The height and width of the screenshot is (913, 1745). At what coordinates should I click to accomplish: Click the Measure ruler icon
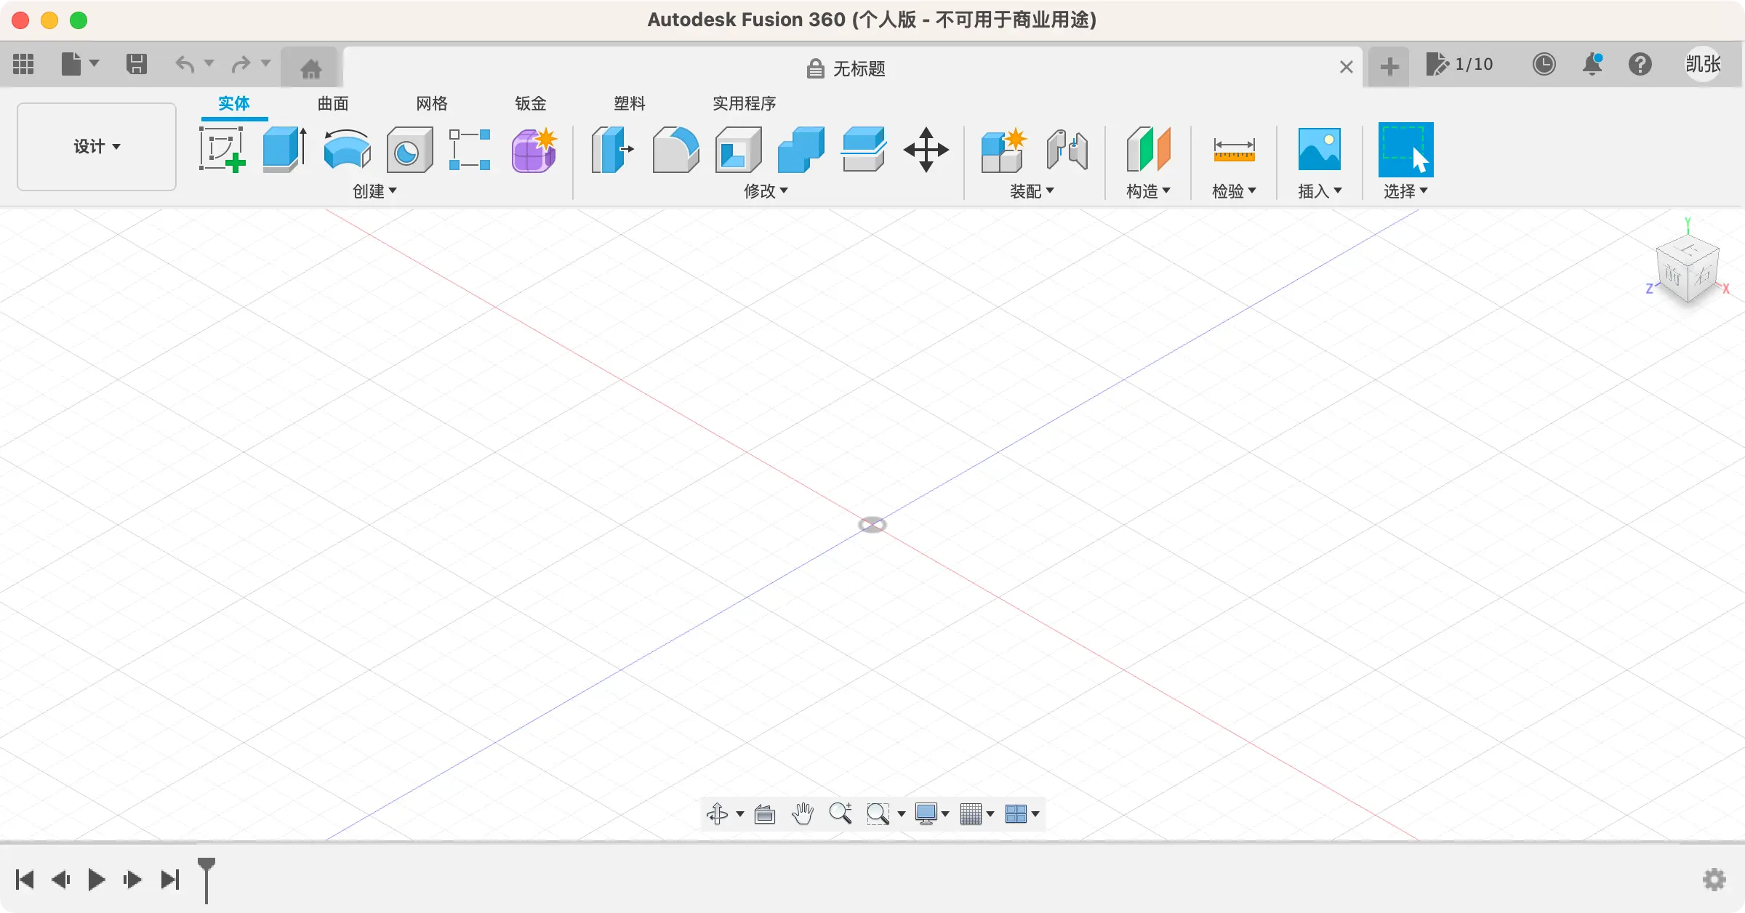tap(1233, 149)
